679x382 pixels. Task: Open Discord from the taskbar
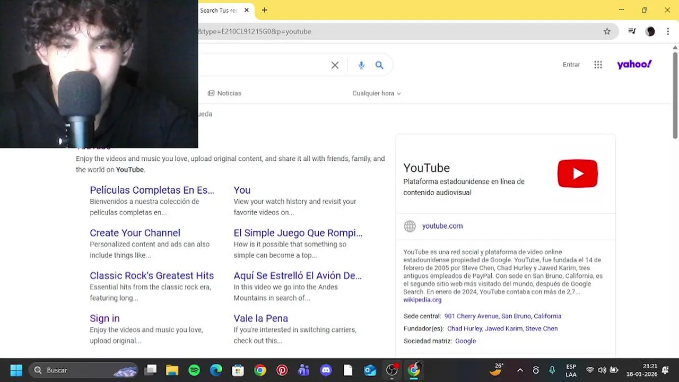tap(326, 370)
